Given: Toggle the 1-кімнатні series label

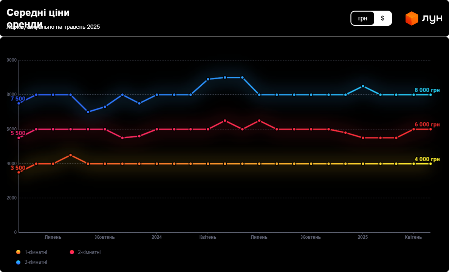Looking at the screenshot, I should 36,252.
